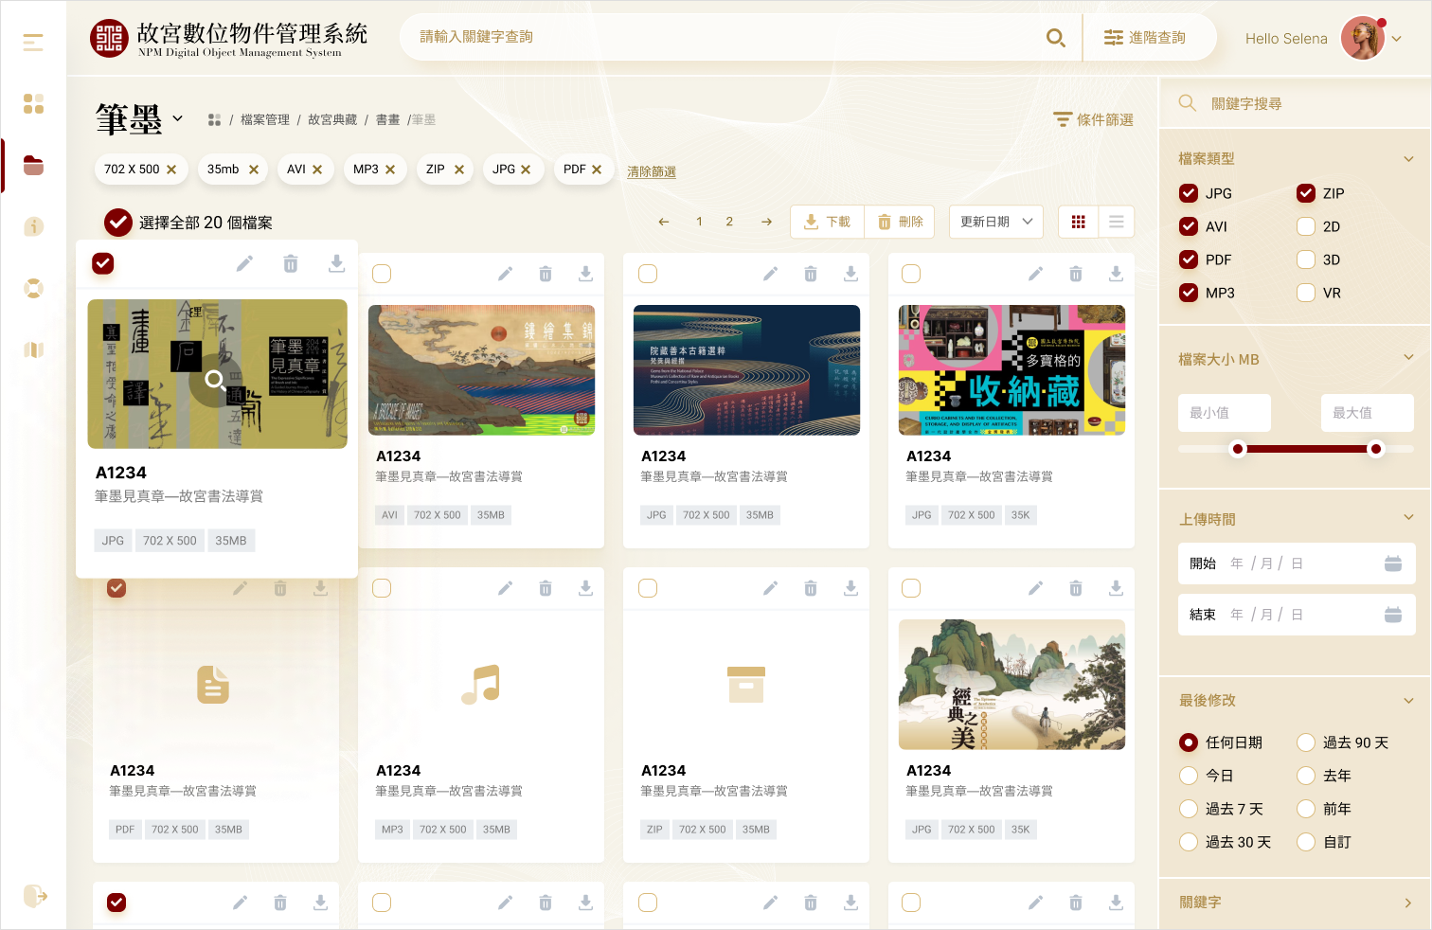
Task: Check the 3D file type
Action: 1306,259
